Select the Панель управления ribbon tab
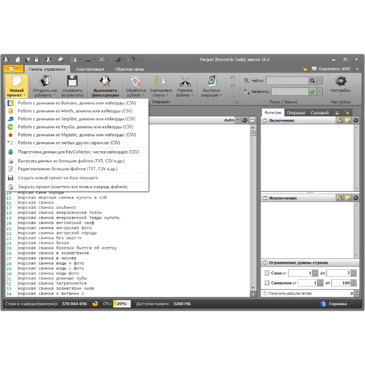This screenshot has width=365, height=365. click(47, 70)
